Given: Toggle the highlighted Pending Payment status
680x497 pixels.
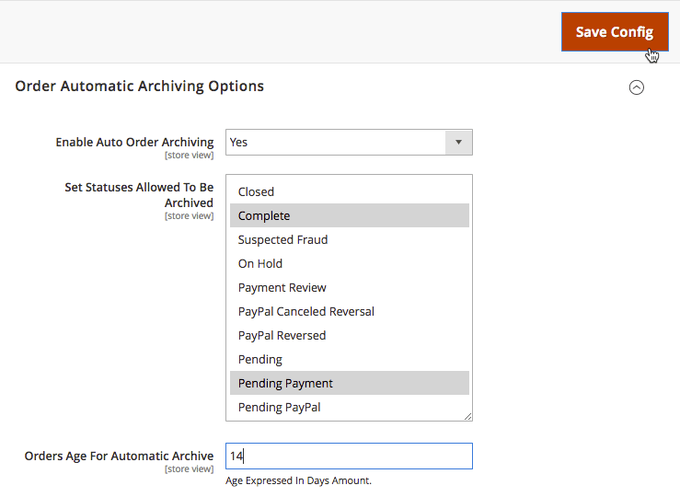Looking at the screenshot, I should click(285, 383).
